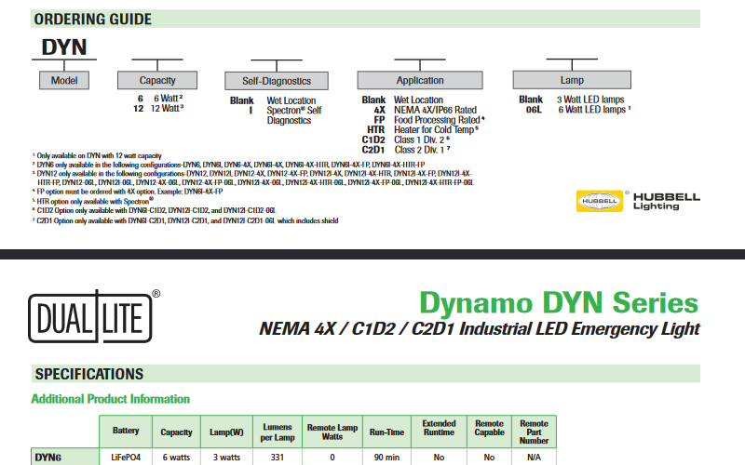Click the Additional Product Information heading
Screen dimensions: 745x465
pyautogui.click(x=111, y=399)
